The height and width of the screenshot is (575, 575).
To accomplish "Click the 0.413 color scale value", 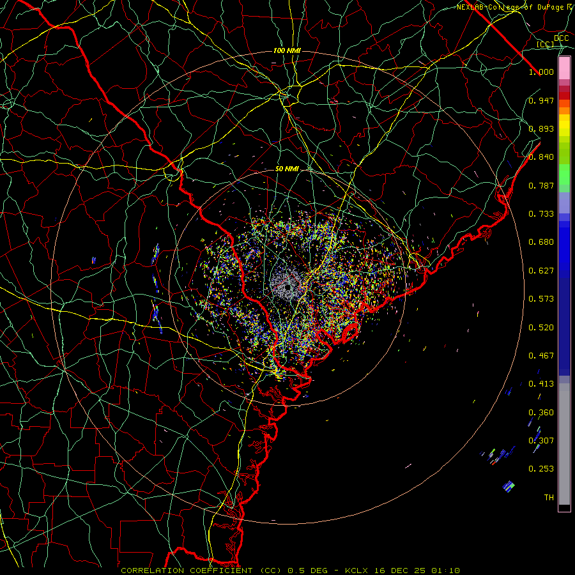I will click(x=541, y=384).
